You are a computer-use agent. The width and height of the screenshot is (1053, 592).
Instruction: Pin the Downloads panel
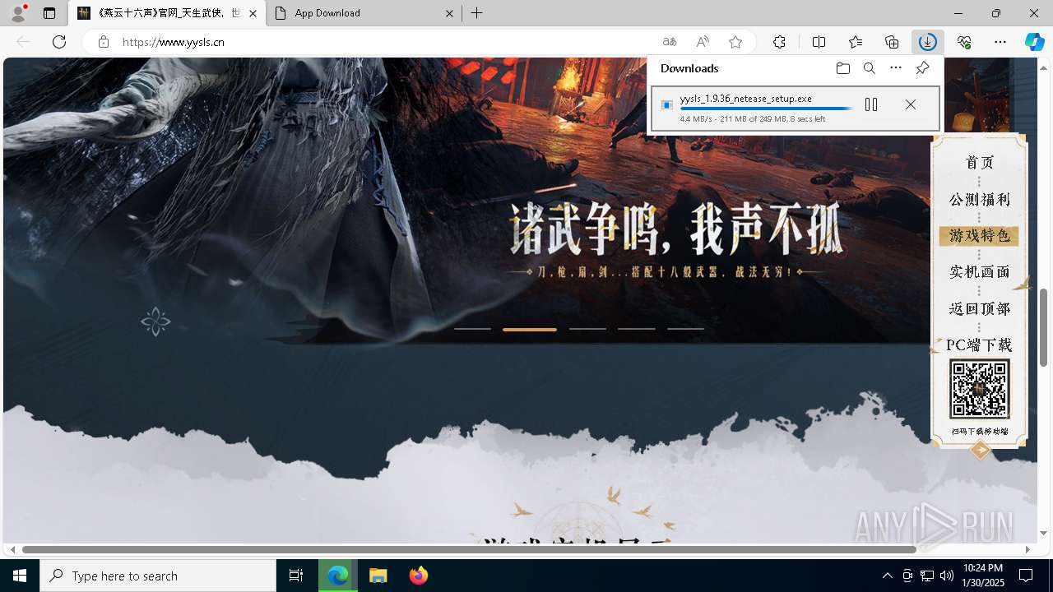click(922, 68)
